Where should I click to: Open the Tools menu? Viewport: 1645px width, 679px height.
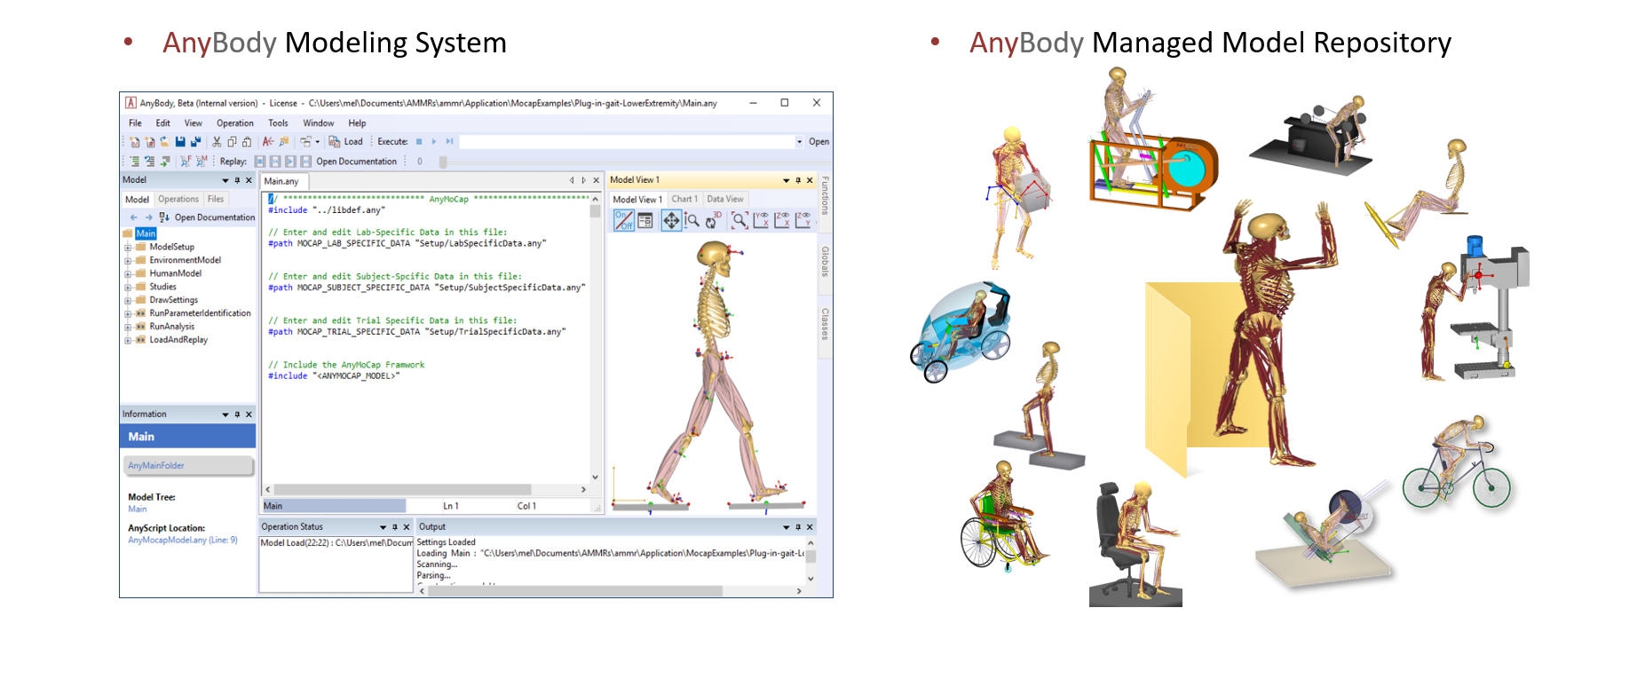click(278, 123)
